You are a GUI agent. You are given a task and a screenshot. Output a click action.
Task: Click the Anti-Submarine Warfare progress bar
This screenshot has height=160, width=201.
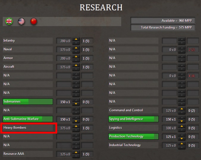28,119
